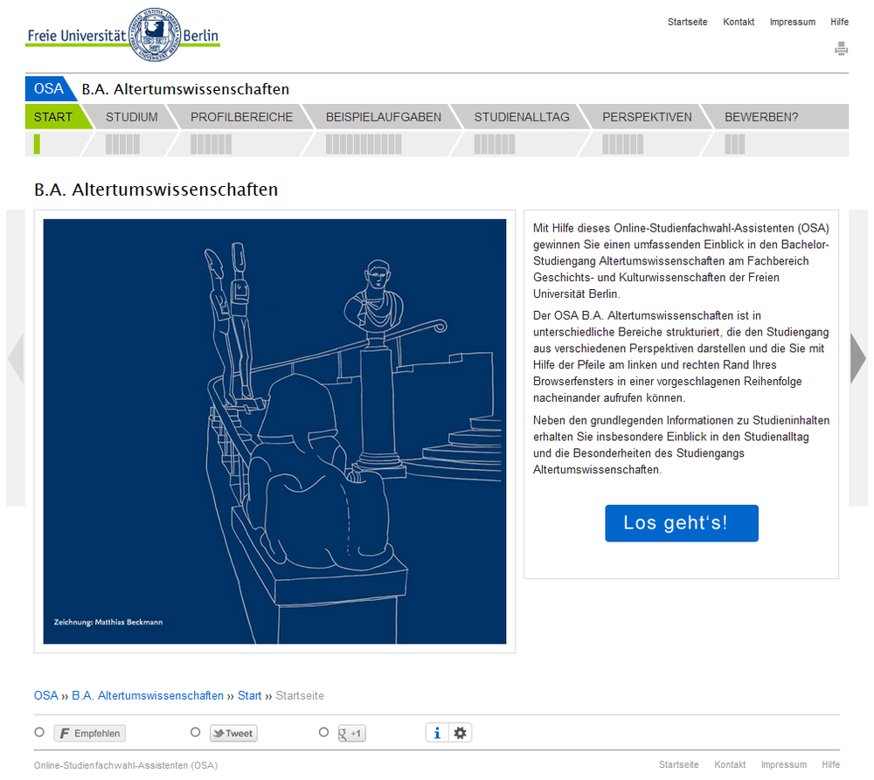Switch to the STUDIENALLTAG tab

(522, 117)
